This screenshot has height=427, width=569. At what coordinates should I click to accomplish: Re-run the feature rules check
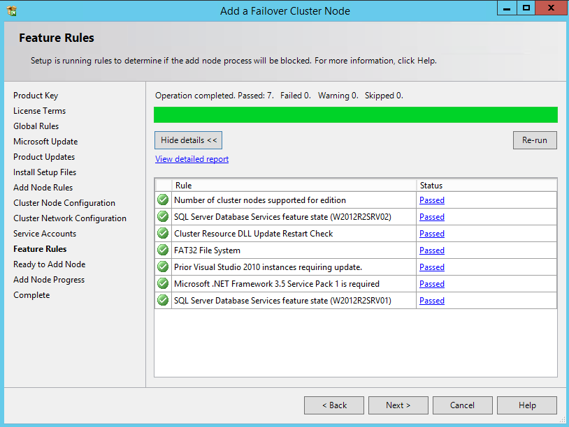[x=535, y=140]
